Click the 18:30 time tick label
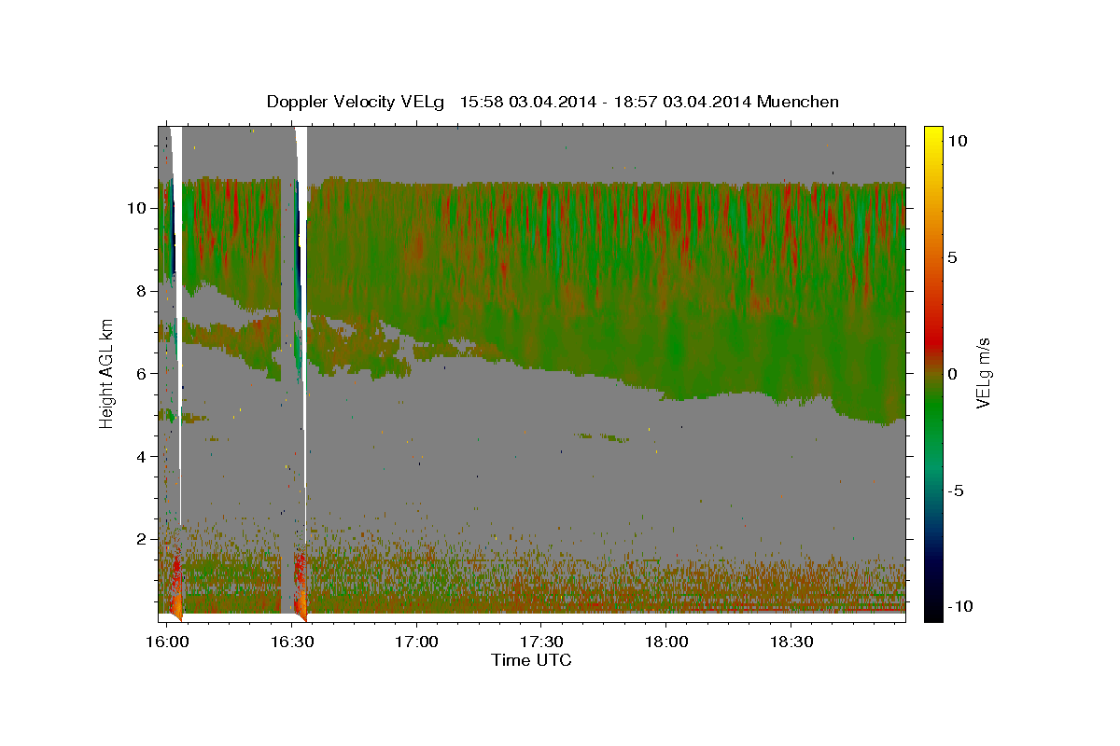Viewport: 1120px width, 746px height. click(791, 642)
